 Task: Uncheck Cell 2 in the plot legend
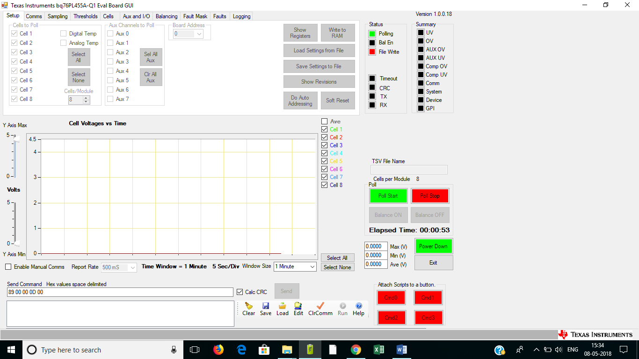(324, 137)
